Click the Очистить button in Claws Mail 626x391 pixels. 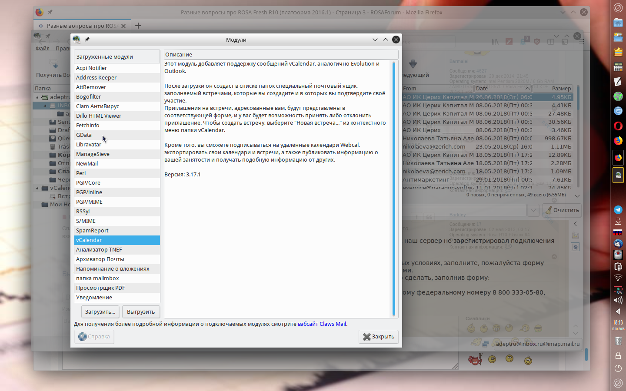coord(563,210)
